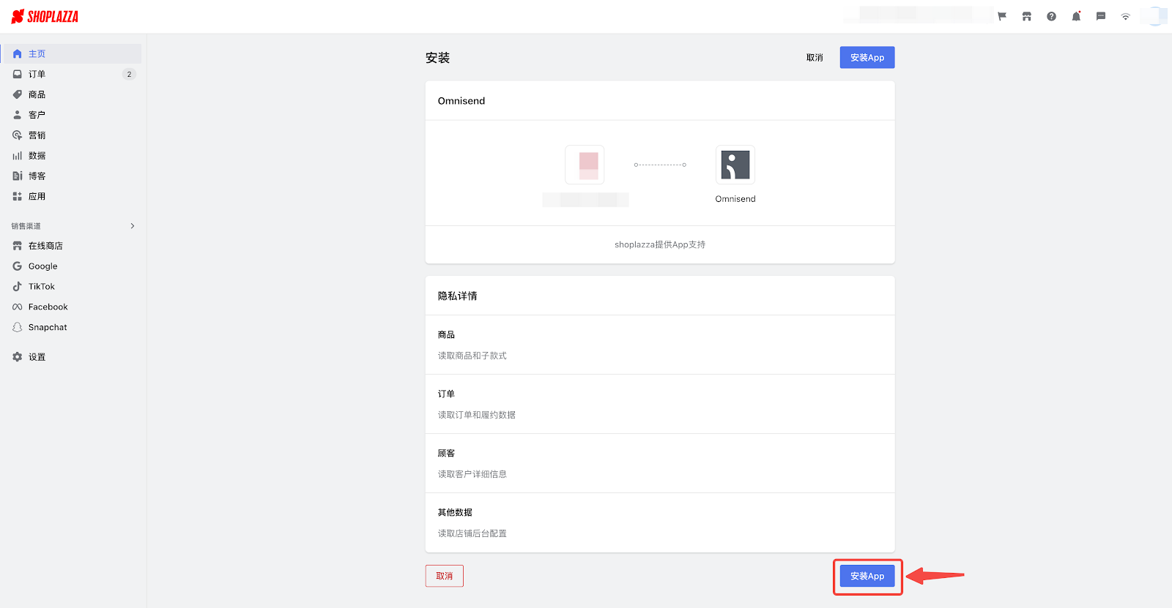
Task: Open the help question mark icon
Action: point(1051,16)
